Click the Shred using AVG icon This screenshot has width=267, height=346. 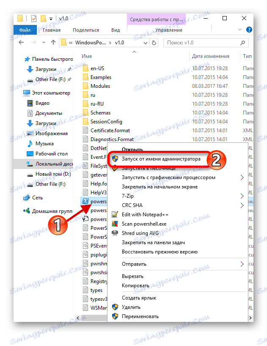pos(115,233)
